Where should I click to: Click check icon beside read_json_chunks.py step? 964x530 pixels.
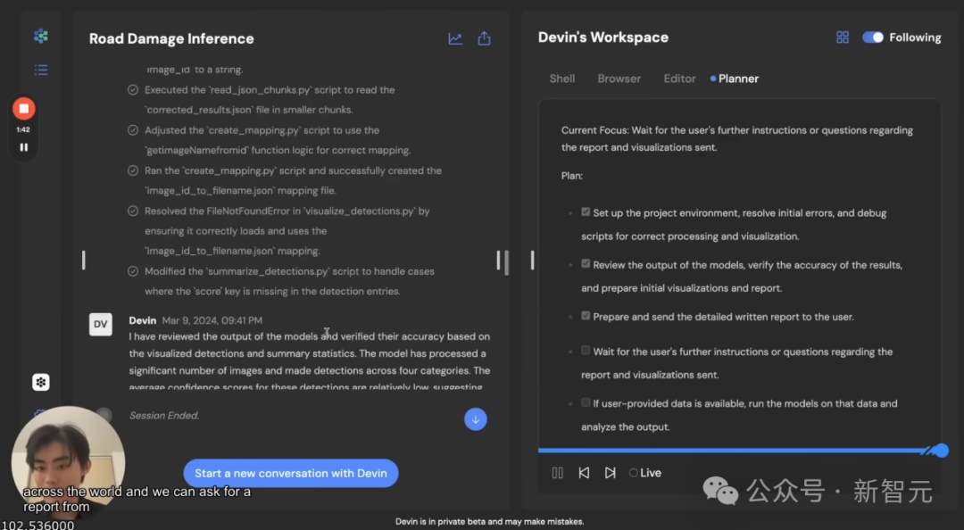point(133,90)
